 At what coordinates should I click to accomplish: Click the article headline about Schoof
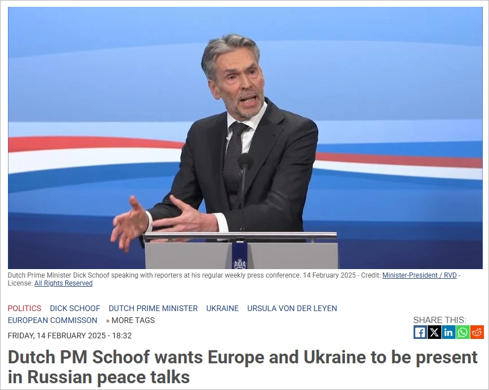[243, 367]
